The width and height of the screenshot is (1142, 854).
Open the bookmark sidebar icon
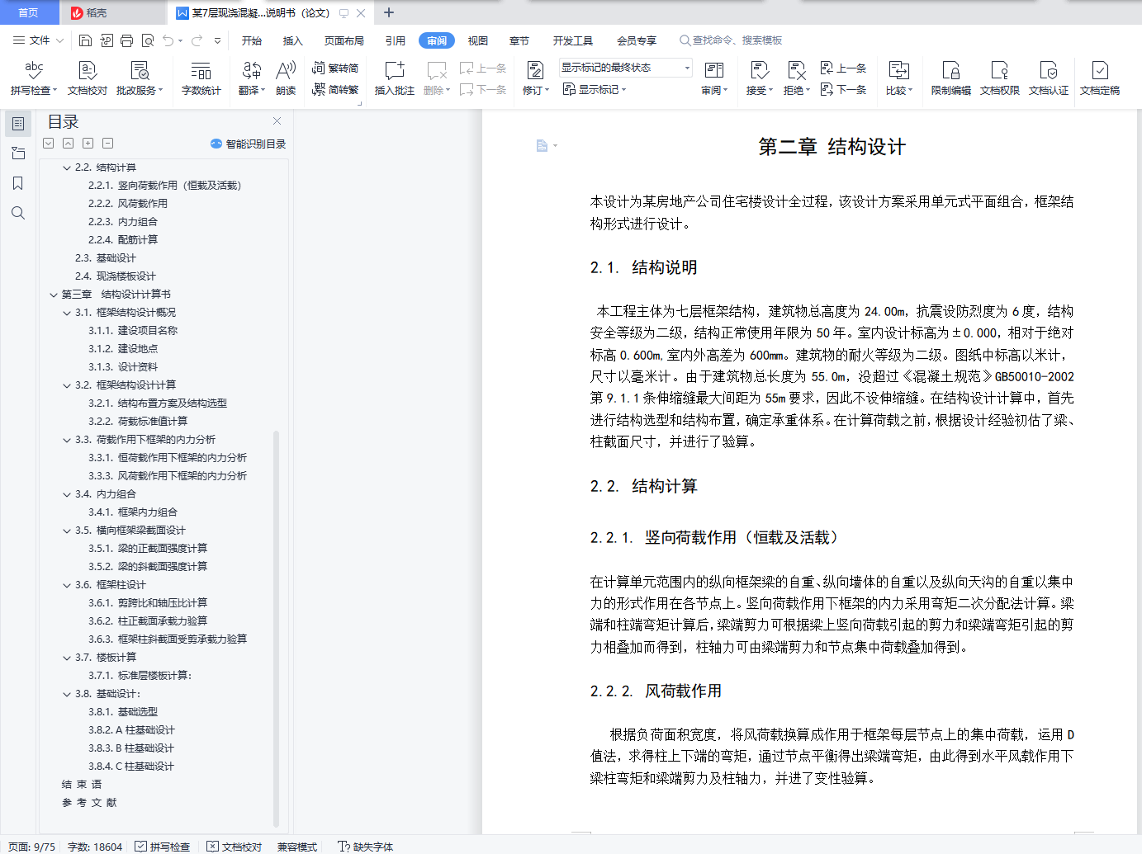18,183
